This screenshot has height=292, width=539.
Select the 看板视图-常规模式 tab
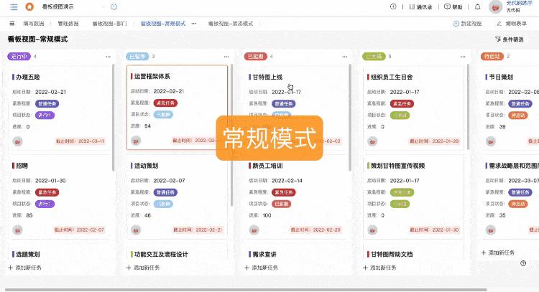tap(163, 24)
